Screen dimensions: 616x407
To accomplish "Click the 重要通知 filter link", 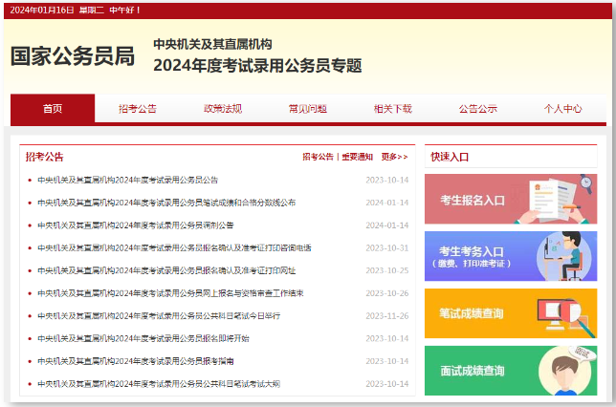I will click(x=357, y=157).
